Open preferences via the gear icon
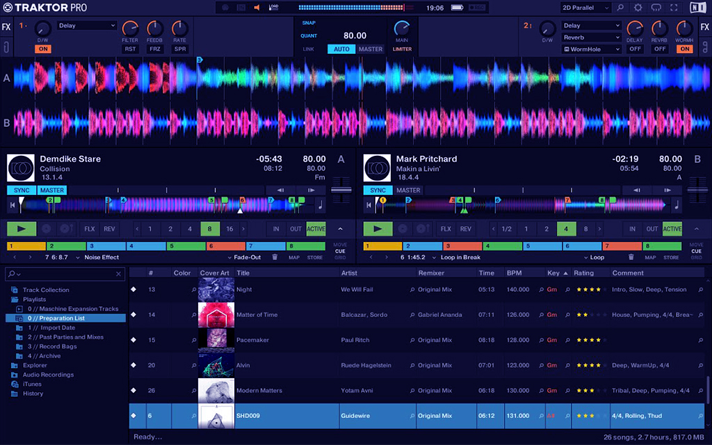Viewport: 712px width, 445px height. 638,8
